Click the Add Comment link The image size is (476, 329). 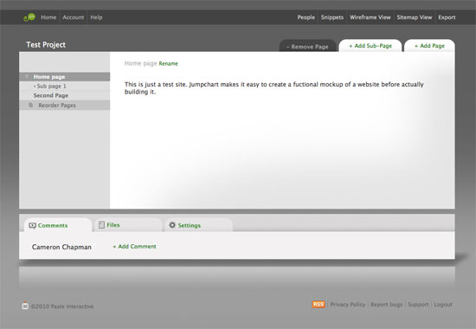coord(134,247)
